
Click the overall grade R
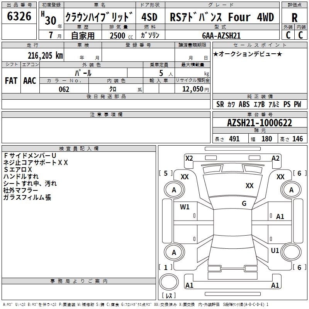pyautogui.click(x=294, y=18)
